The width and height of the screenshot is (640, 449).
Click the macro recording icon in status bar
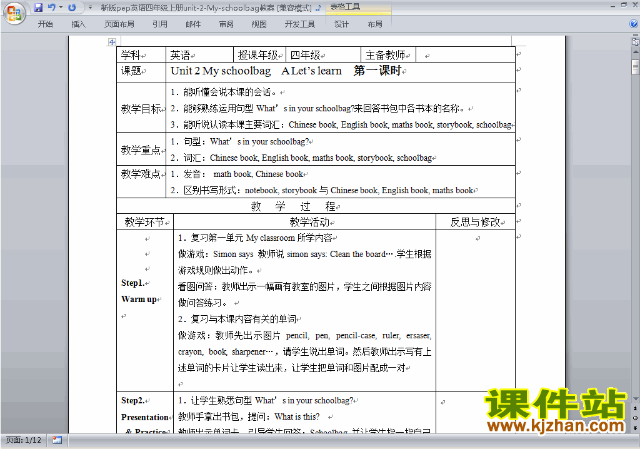(x=57, y=440)
